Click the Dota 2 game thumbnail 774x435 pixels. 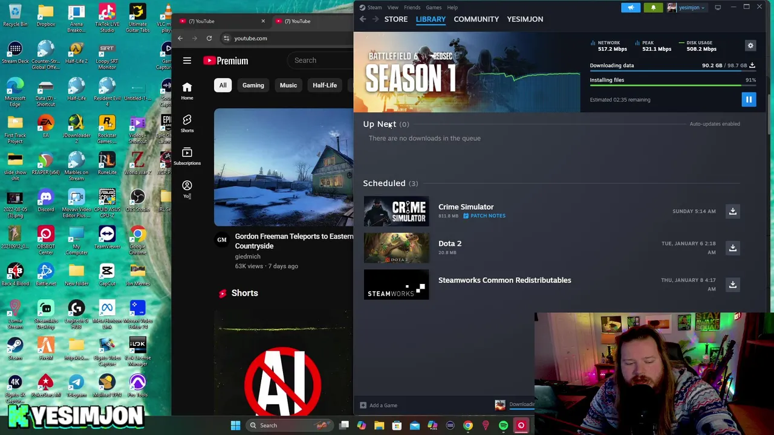(x=396, y=248)
